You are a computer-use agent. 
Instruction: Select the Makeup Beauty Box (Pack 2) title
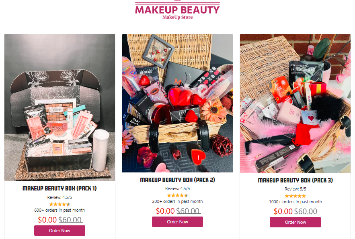click(x=177, y=180)
